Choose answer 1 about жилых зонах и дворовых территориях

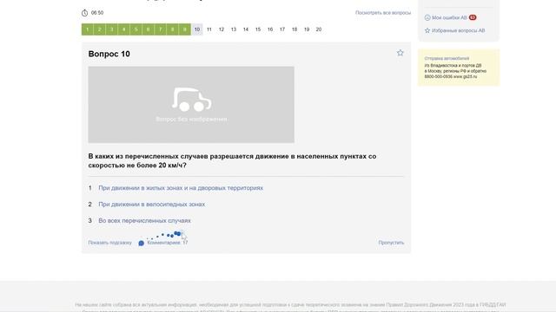pyautogui.click(x=181, y=188)
